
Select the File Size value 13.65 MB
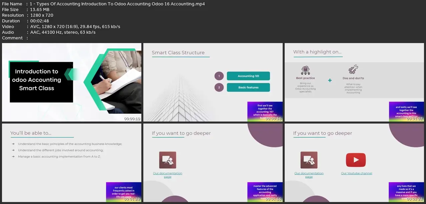point(40,10)
